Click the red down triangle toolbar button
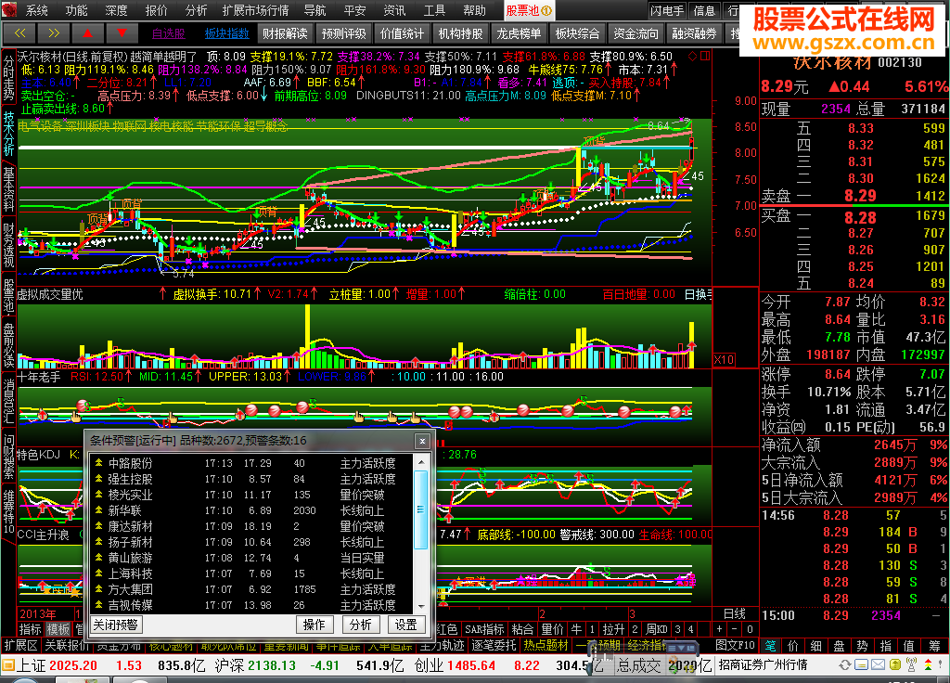Screen dimensions: 950x683 [x=122, y=33]
